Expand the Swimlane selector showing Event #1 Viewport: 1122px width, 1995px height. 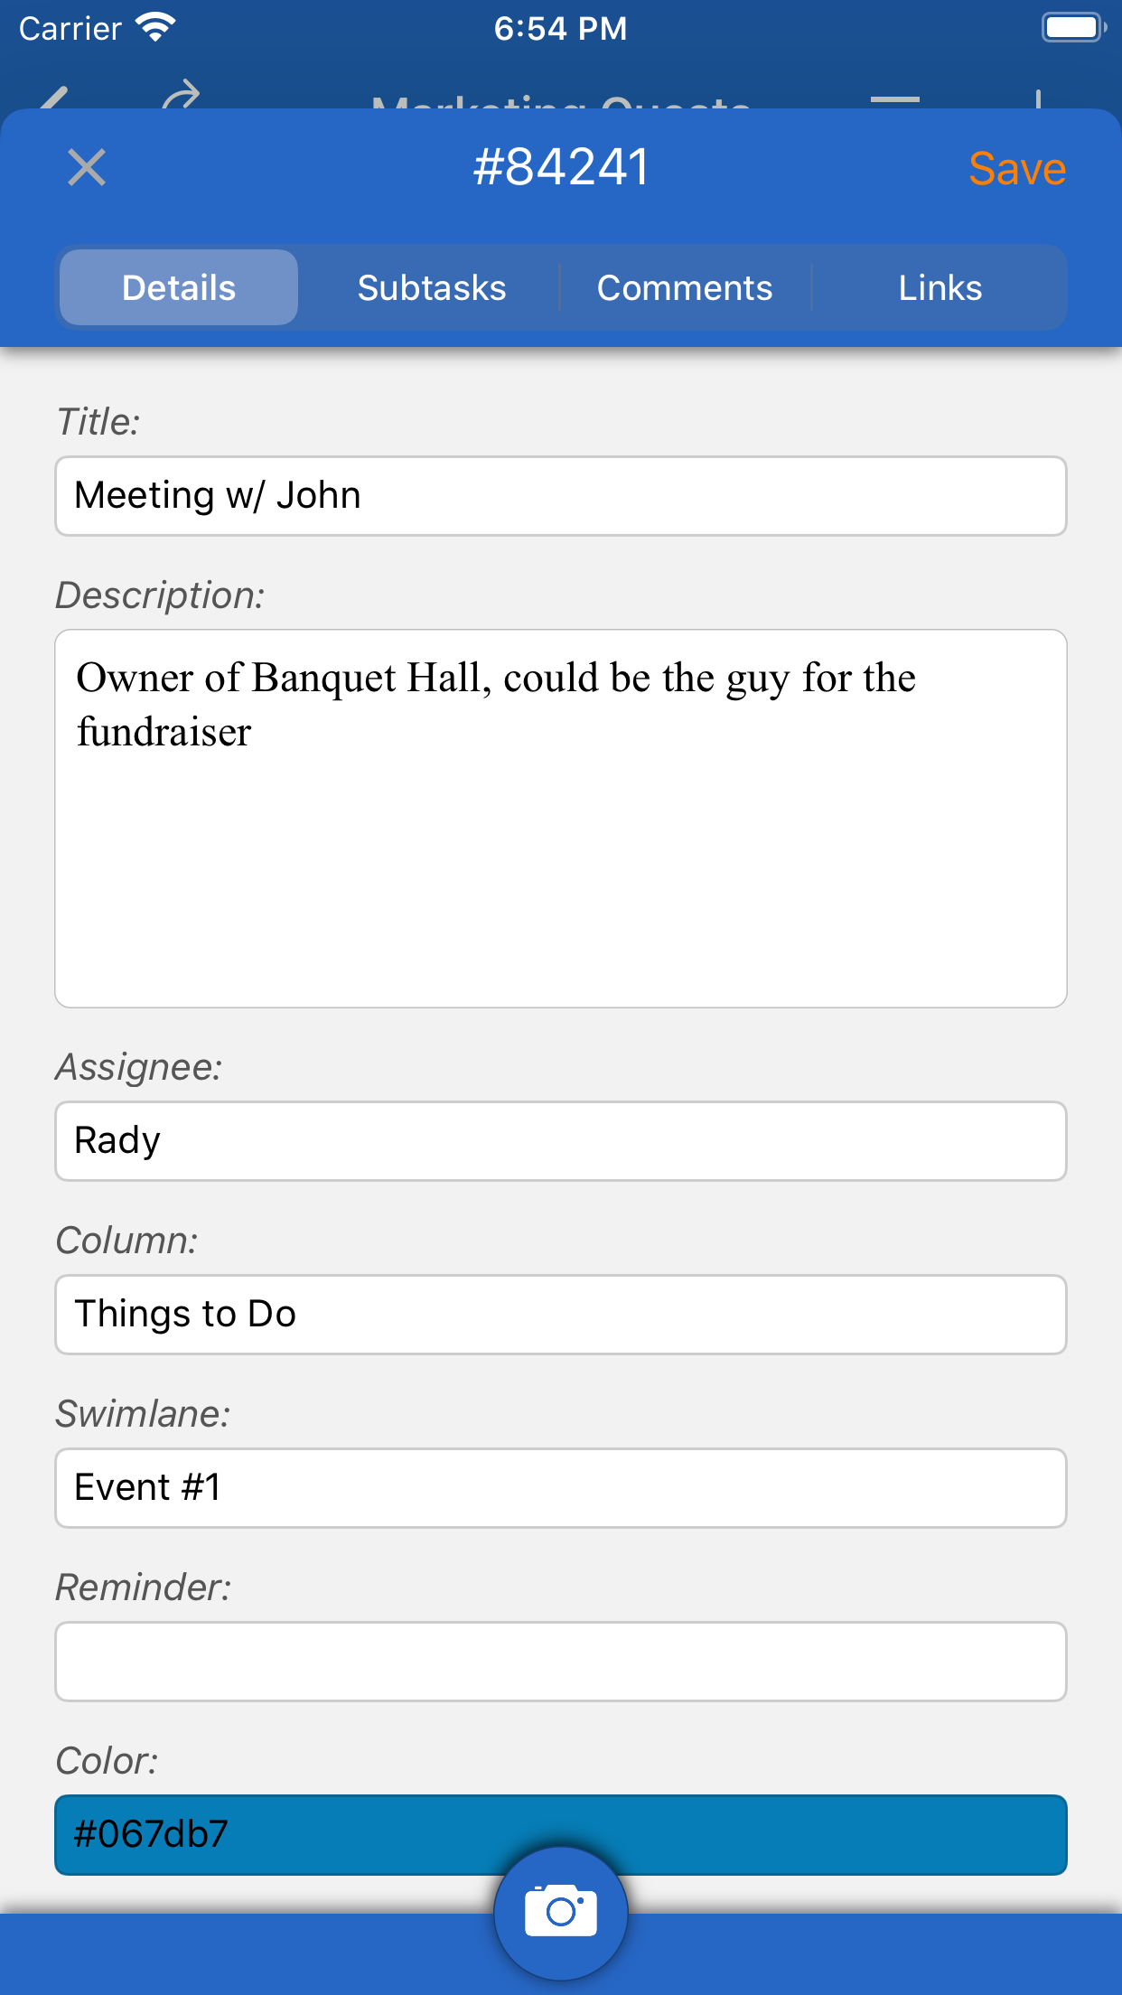click(x=560, y=1487)
